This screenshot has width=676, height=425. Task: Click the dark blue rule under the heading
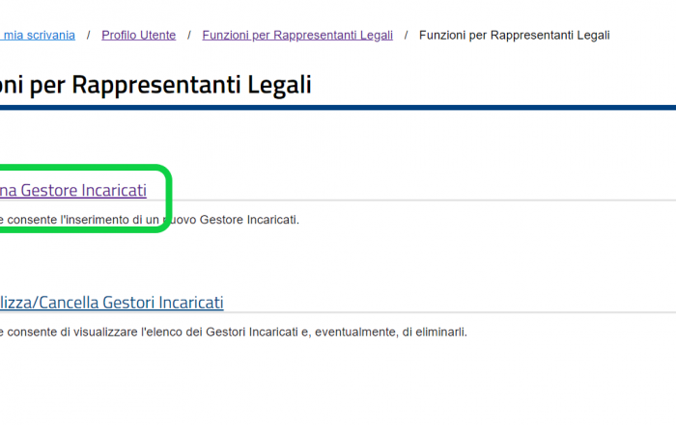[338, 108]
